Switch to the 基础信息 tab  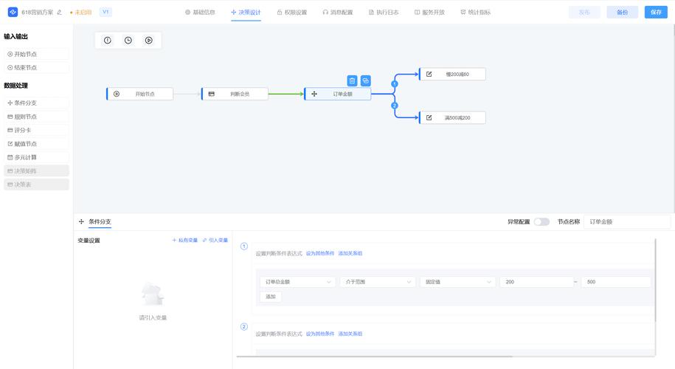200,13
